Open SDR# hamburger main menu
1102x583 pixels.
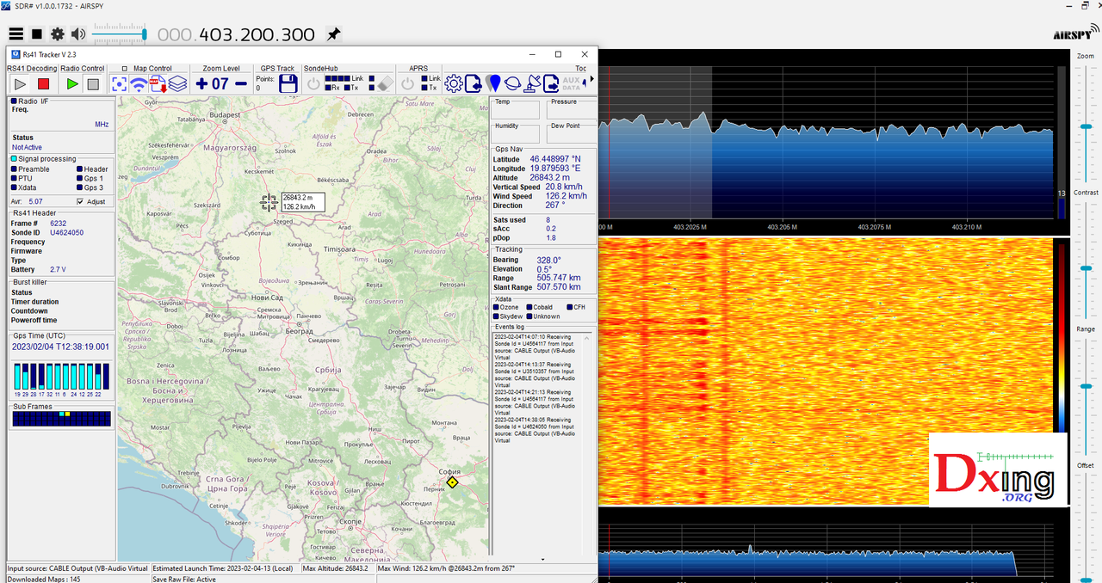click(15, 34)
